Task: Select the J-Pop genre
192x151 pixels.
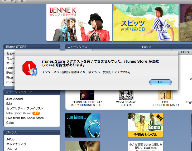Action: pyautogui.click(x=10, y=139)
